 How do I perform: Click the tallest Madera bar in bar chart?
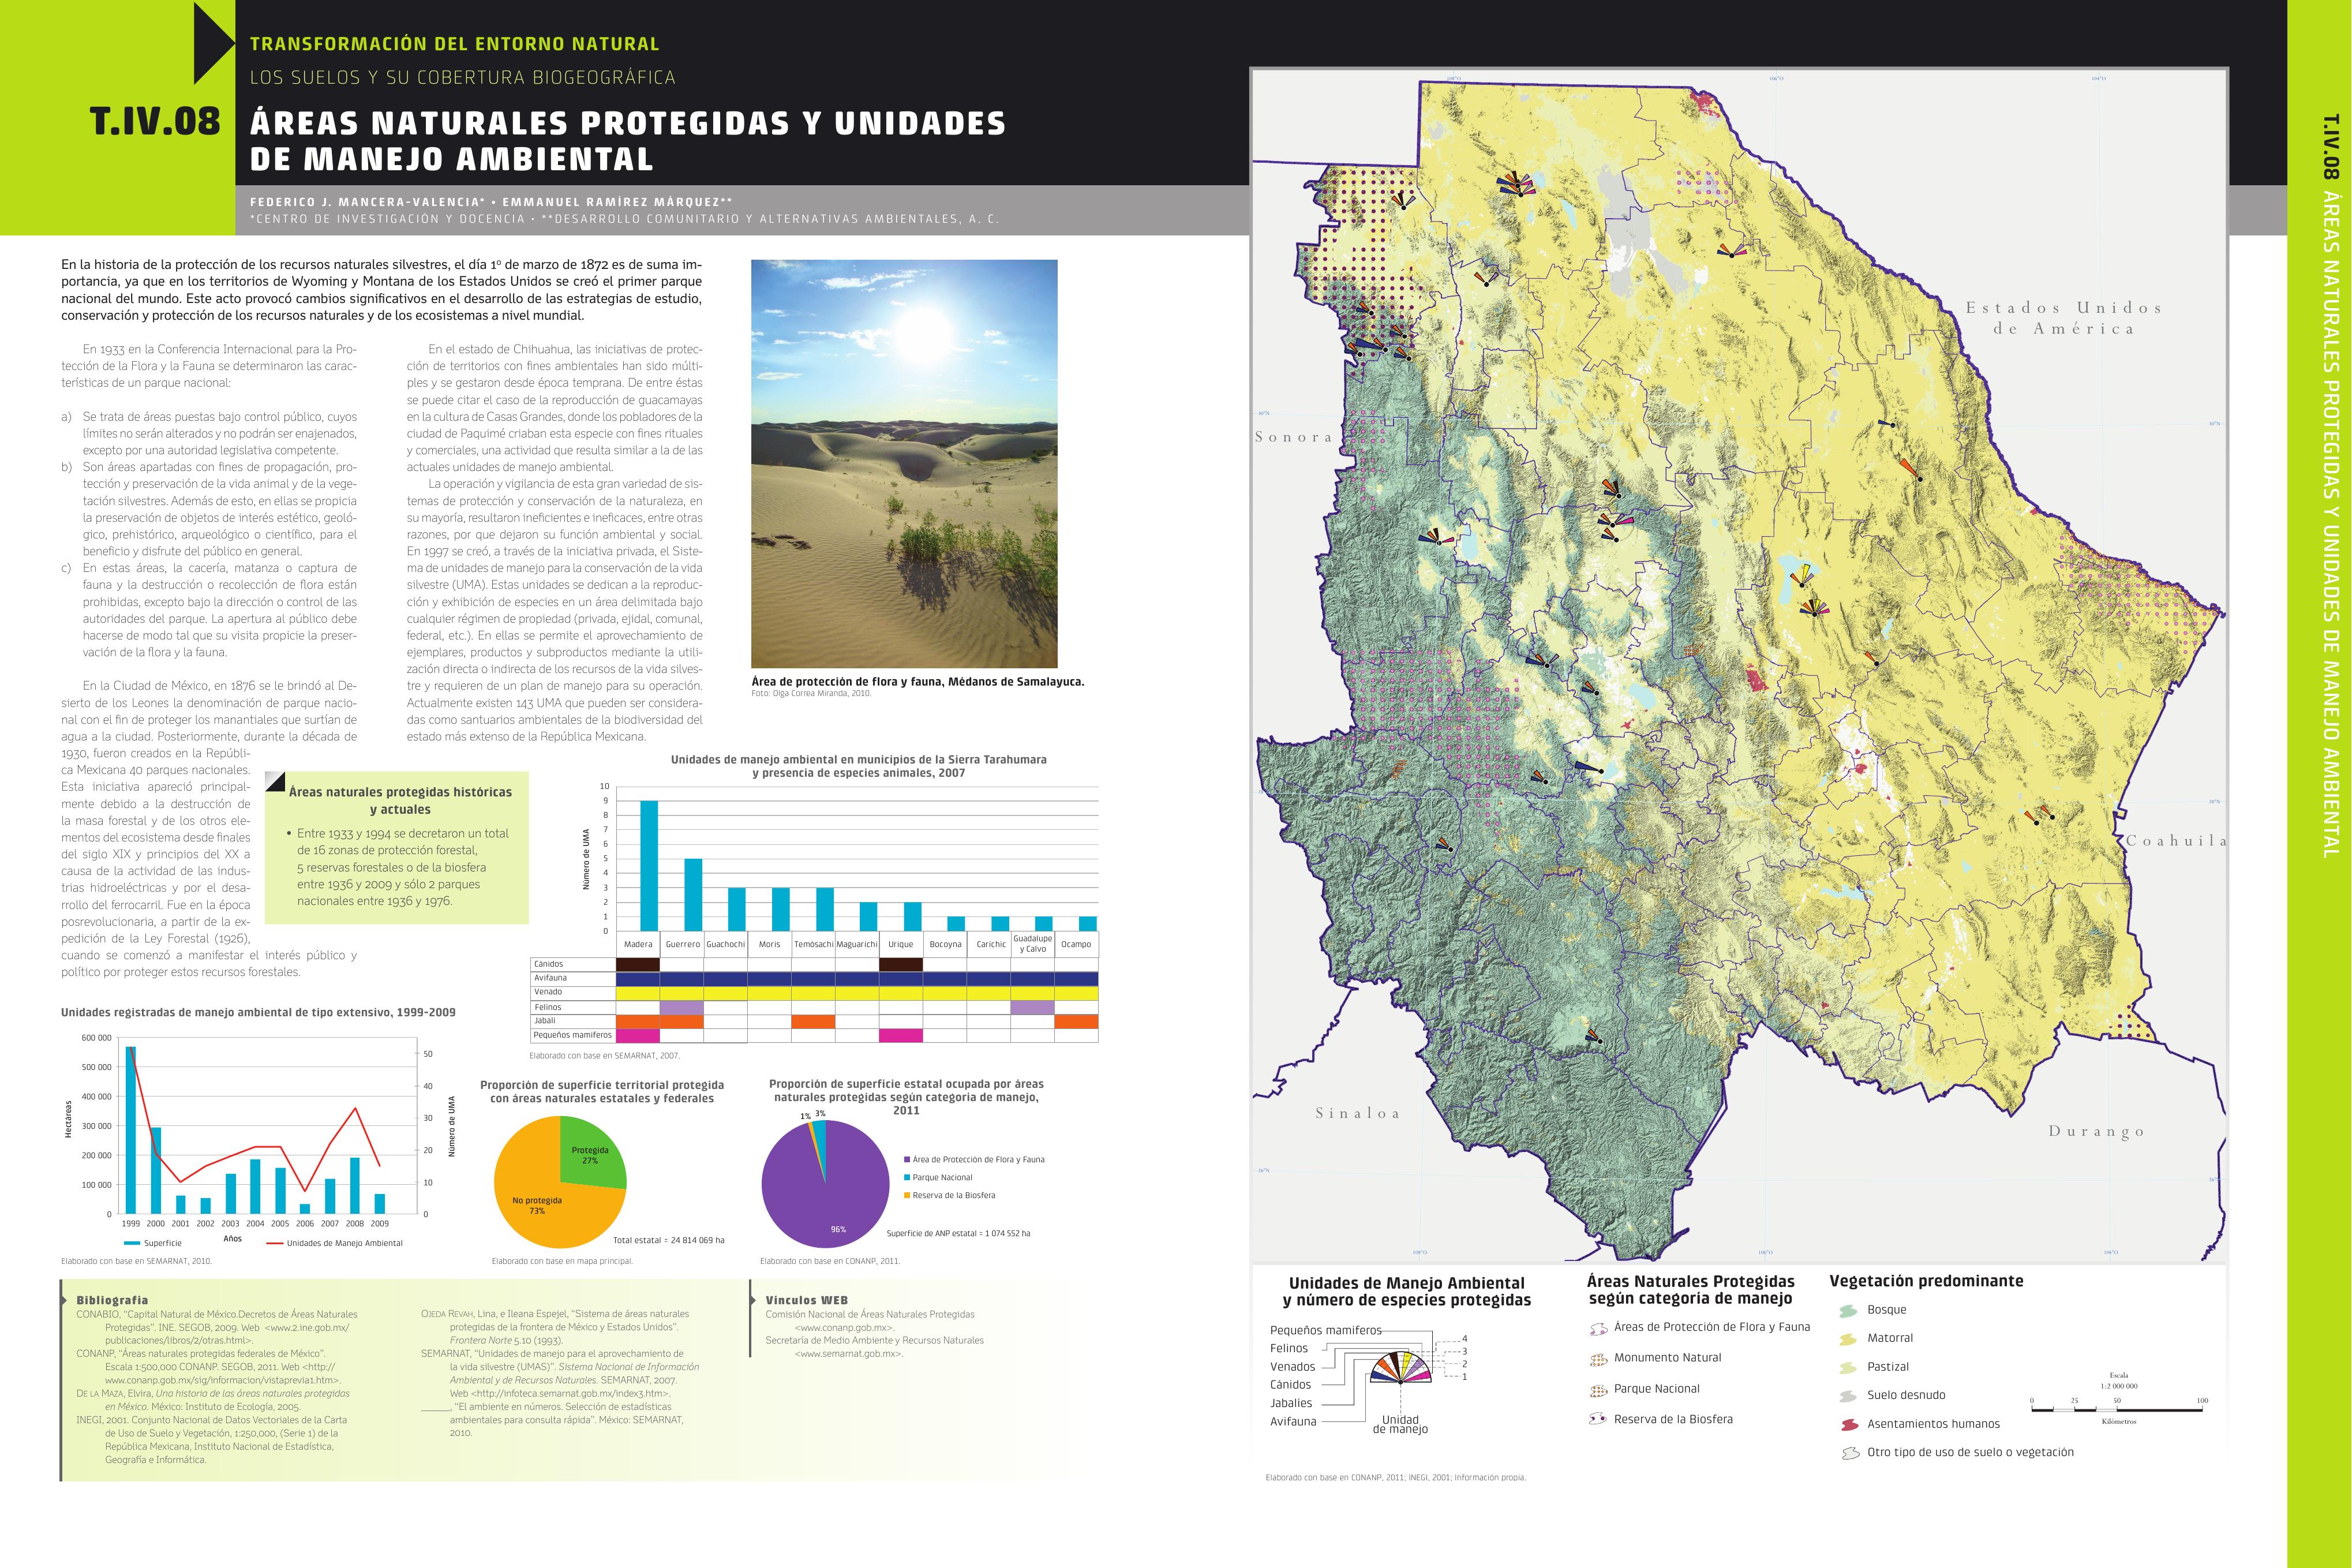click(x=649, y=865)
